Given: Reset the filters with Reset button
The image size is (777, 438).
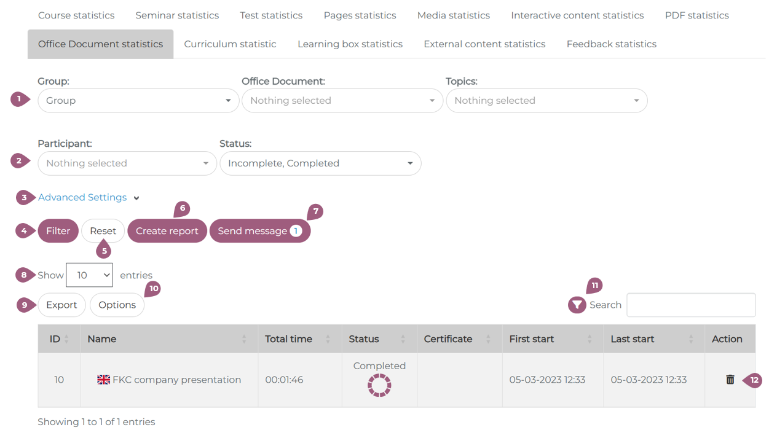Looking at the screenshot, I should [x=103, y=231].
